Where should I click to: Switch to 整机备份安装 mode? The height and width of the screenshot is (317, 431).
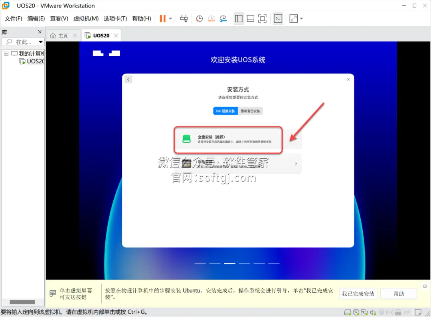coord(250,111)
